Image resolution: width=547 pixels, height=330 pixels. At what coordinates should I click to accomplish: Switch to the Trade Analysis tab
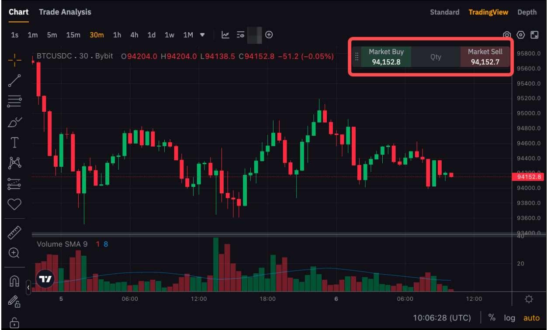coord(65,12)
